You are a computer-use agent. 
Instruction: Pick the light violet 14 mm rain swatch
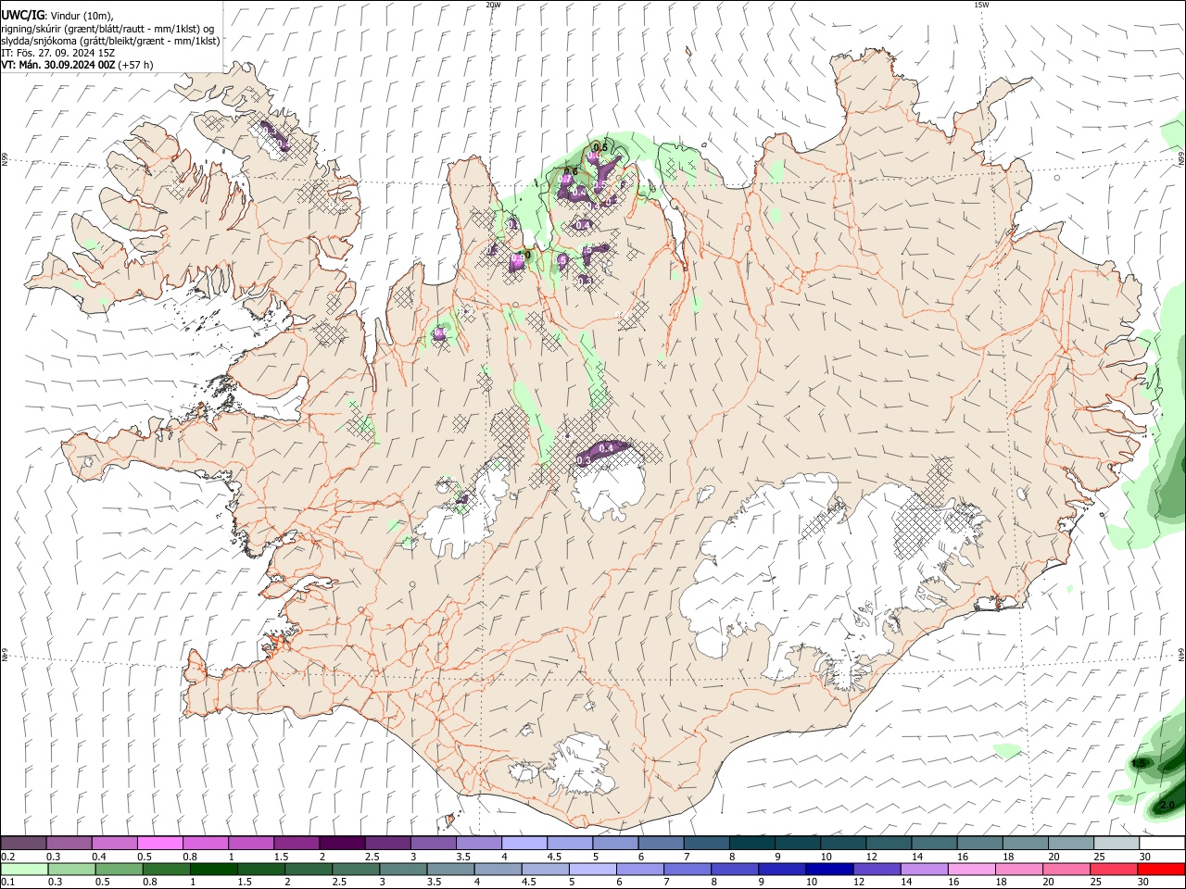tap(924, 869)
